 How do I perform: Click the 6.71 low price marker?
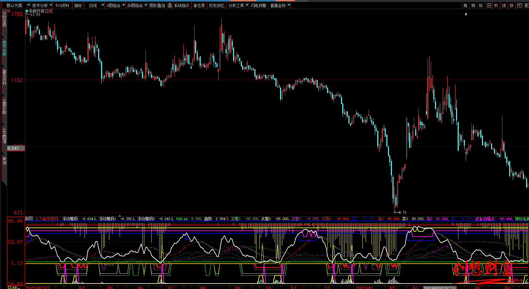402,212
